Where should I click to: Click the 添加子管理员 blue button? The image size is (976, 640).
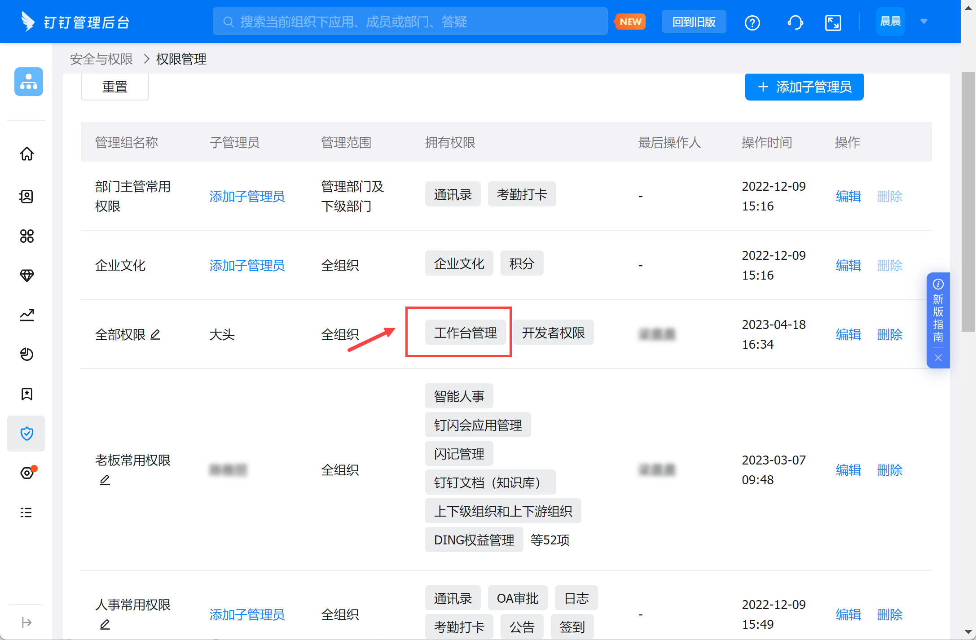click(804, 87)
